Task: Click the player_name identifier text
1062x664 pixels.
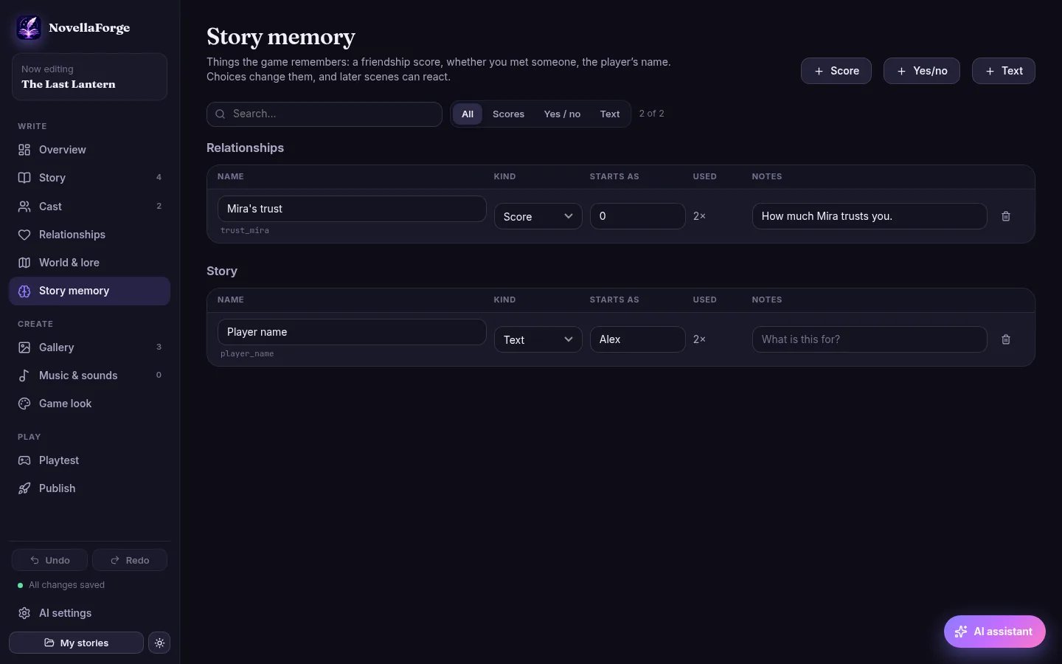Action: 247,354
